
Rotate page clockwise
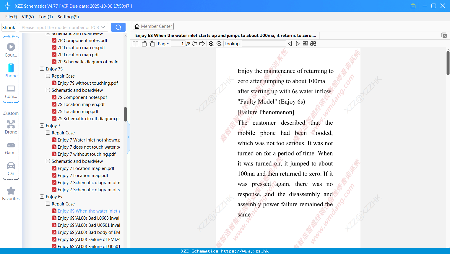coord(152,44)
